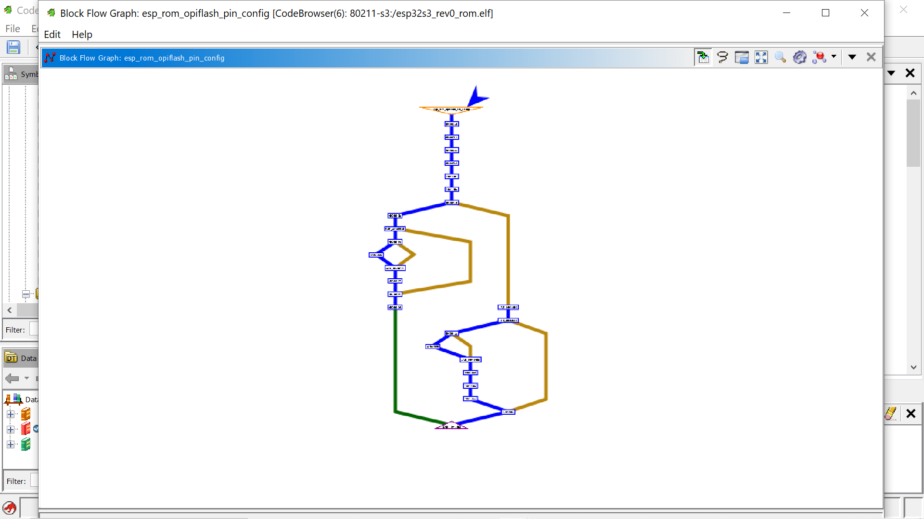The height and width of the screenshot is (519, 924).
Task: Click the Ghidra dragon icon in status bar
Action: coord(9,508)
